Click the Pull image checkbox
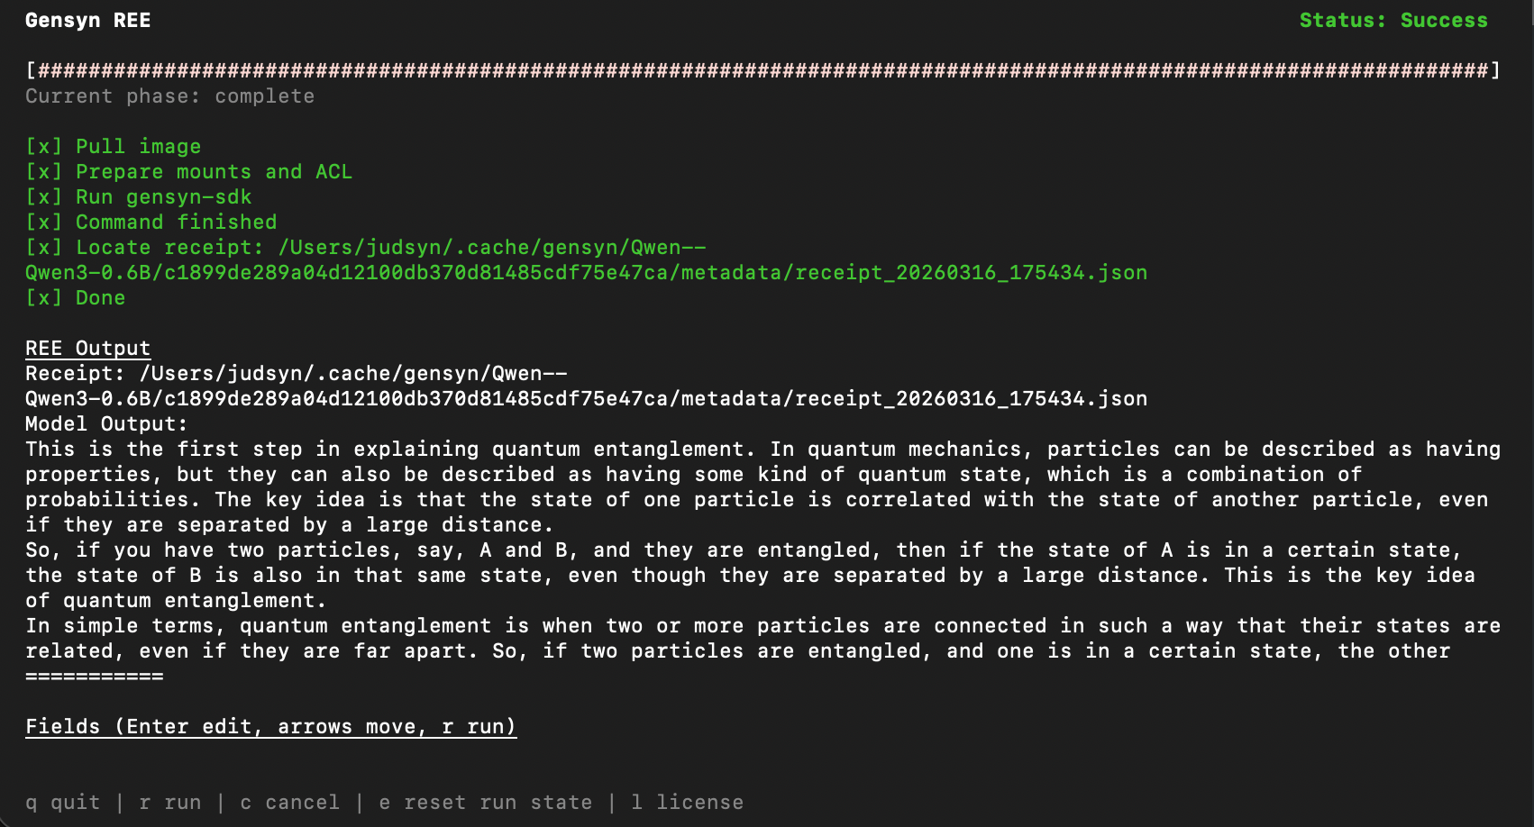This screenshot has width=1534, height=827. pos(43,147)
